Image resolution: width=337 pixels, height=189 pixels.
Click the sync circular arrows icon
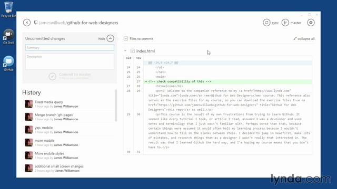pos(266,23)
